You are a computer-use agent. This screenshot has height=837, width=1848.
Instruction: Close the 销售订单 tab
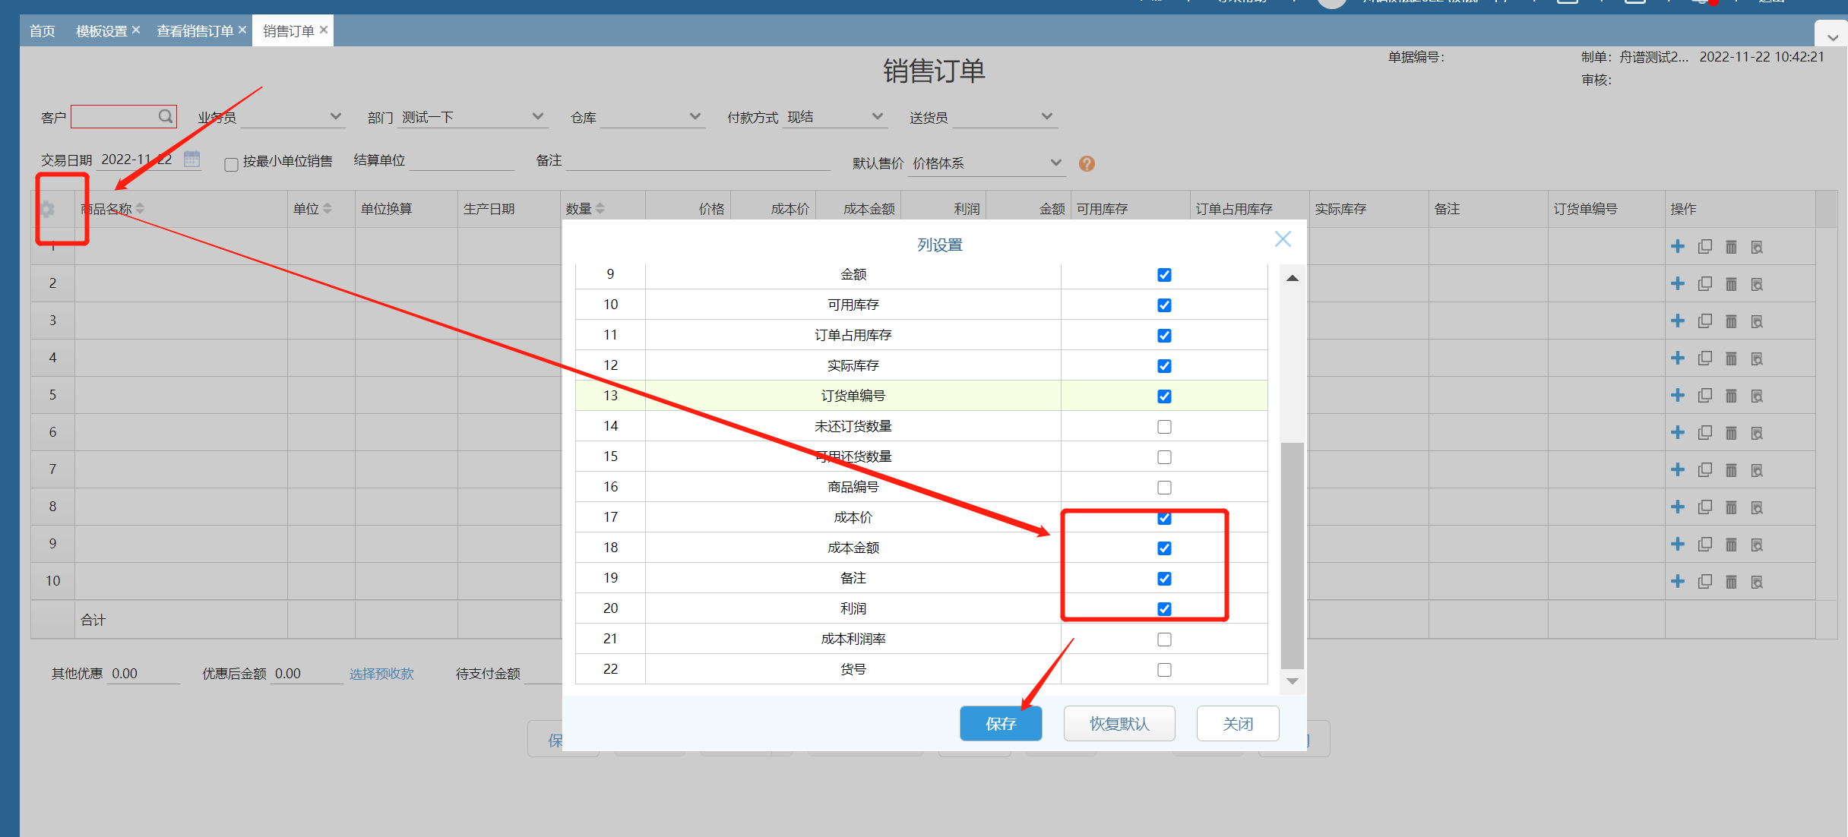(x=324, y=30)
